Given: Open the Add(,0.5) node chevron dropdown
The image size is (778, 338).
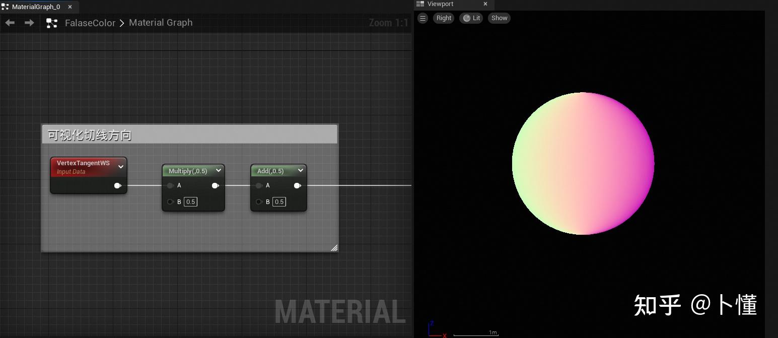Looking at the screenshot, I should tap(301, 170).
